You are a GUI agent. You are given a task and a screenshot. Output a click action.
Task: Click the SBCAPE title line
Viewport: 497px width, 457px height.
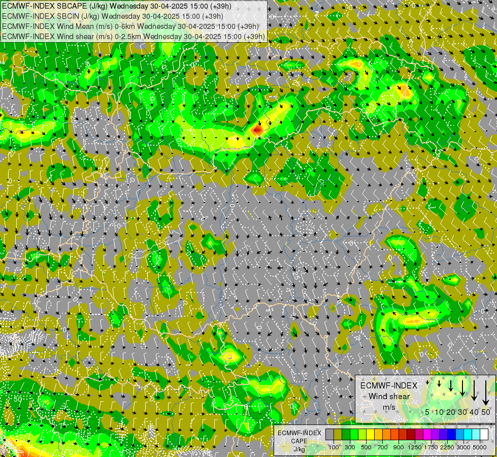coord(117,6)
